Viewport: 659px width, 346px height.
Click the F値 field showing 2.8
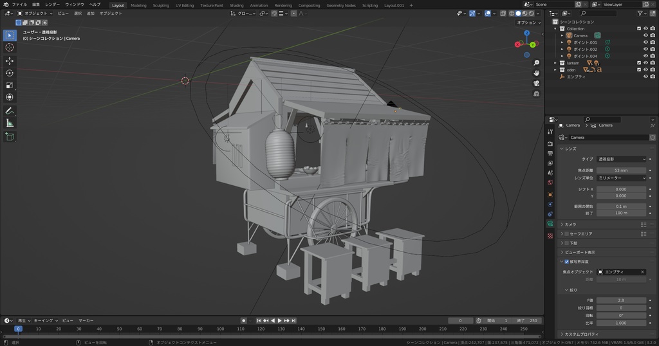pyautogui.click(x=621, y=300)
